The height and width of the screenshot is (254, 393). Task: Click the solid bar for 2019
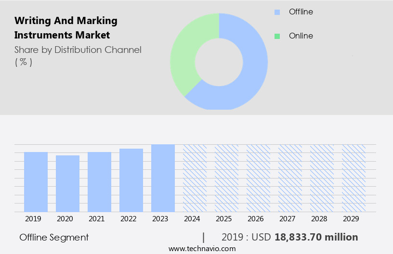tap(36, 182)
